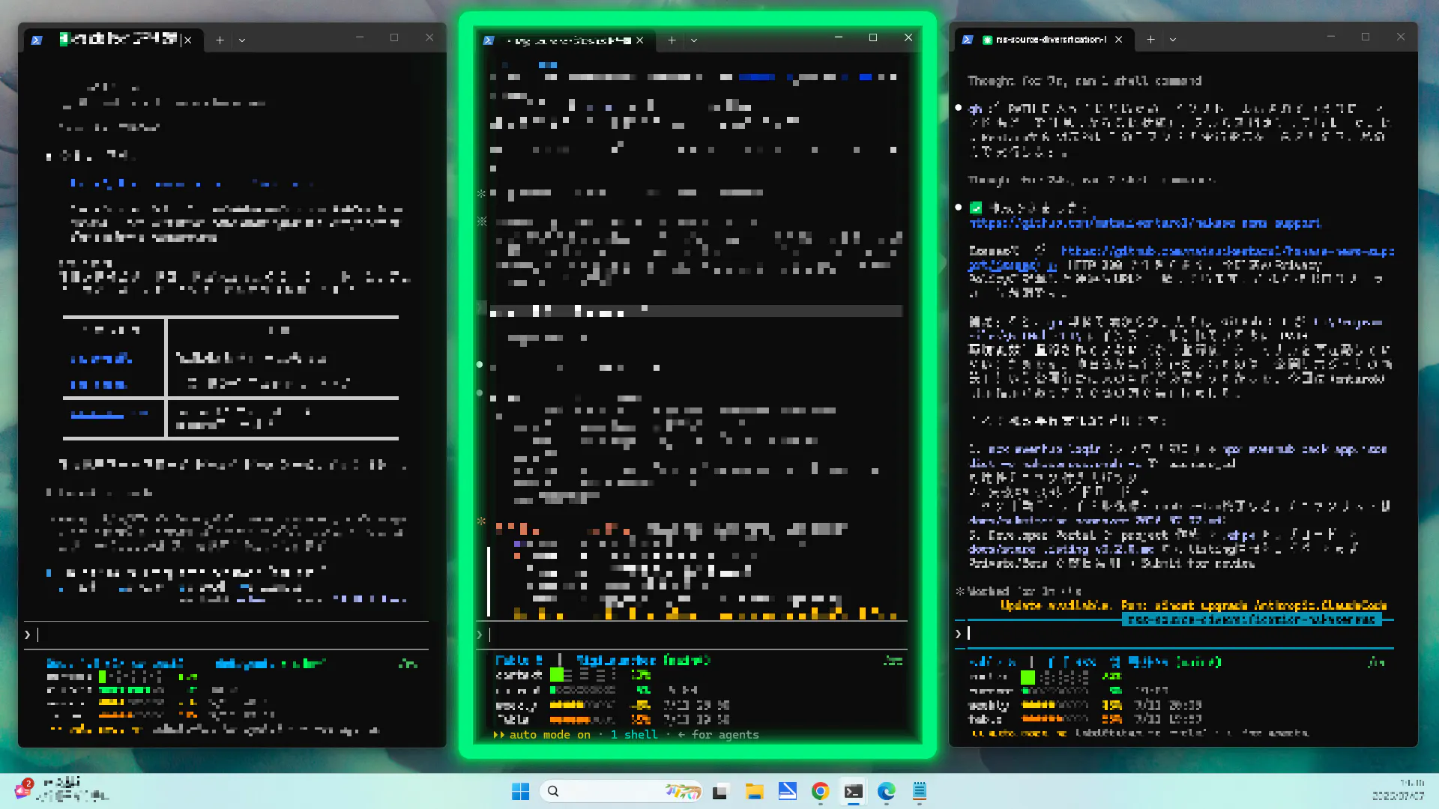Open Task View from the taskbar

pos(720,791)
